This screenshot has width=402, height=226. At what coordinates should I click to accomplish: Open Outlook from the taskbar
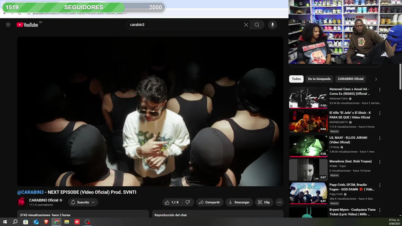coord(36,222)
